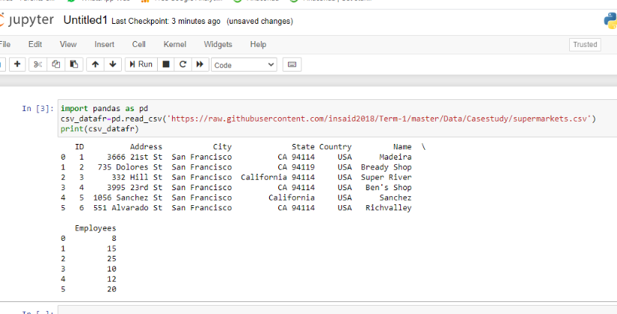Rename notebook by clicking Untitled1 title
617x314 pixels.
85,20
